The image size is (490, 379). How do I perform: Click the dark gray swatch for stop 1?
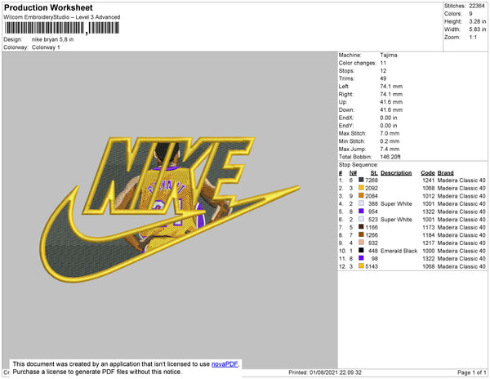coord(361,180)
